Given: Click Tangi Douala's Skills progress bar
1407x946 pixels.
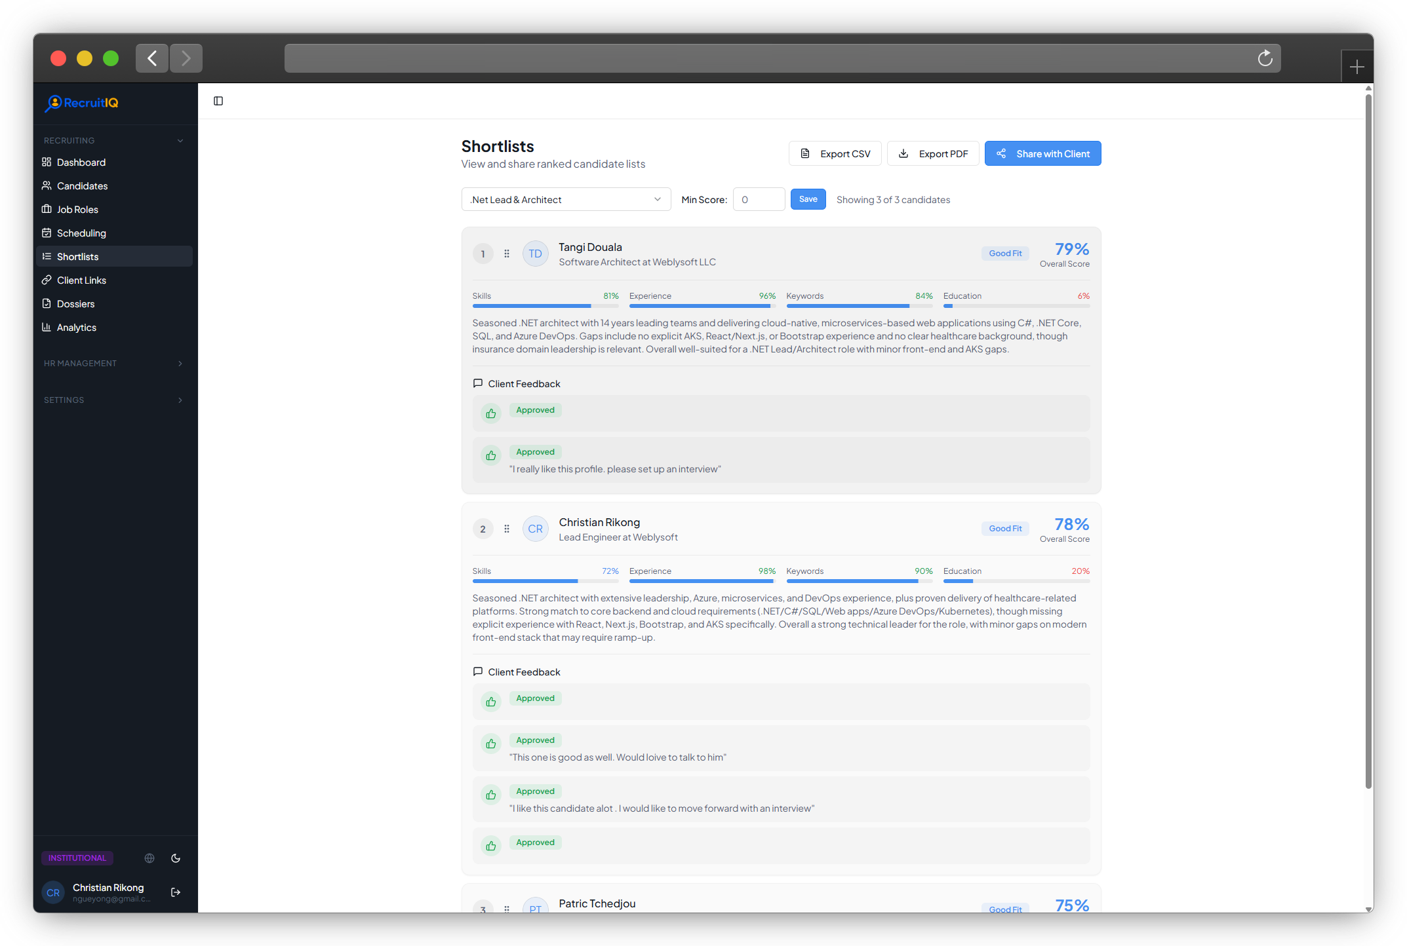Looking at the screenshot, I should tap(545, 306).
